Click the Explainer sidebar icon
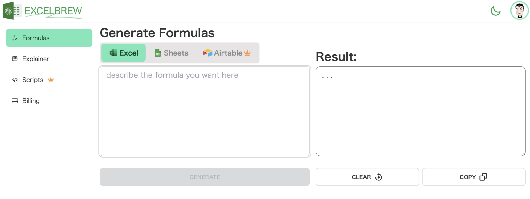Image resolution: width=530 pixels, height=199 pixels. [15, 59]
